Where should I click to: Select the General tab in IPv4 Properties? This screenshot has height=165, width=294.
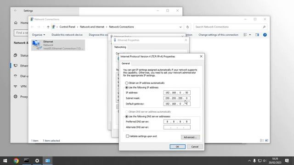pyautogui.click(x=125, y=63)
